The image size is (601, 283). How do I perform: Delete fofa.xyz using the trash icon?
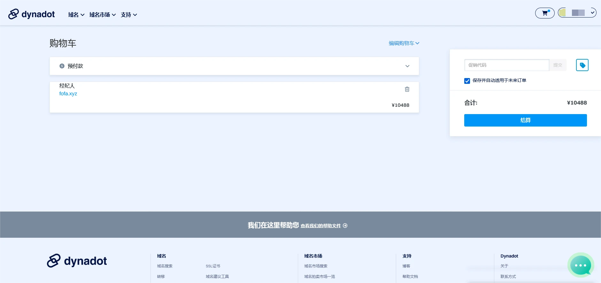(x=407, y=89)
